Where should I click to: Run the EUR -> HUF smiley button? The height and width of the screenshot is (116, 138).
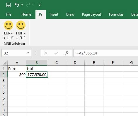point(8,30)
